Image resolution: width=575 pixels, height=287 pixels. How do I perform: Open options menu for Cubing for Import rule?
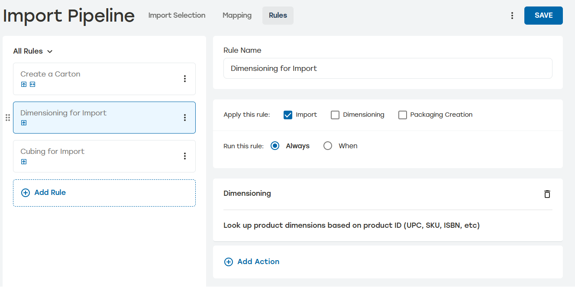tap(185, 156)
